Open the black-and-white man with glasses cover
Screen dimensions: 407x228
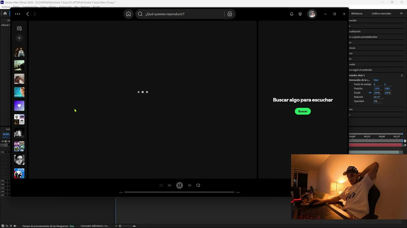[19, 160]
